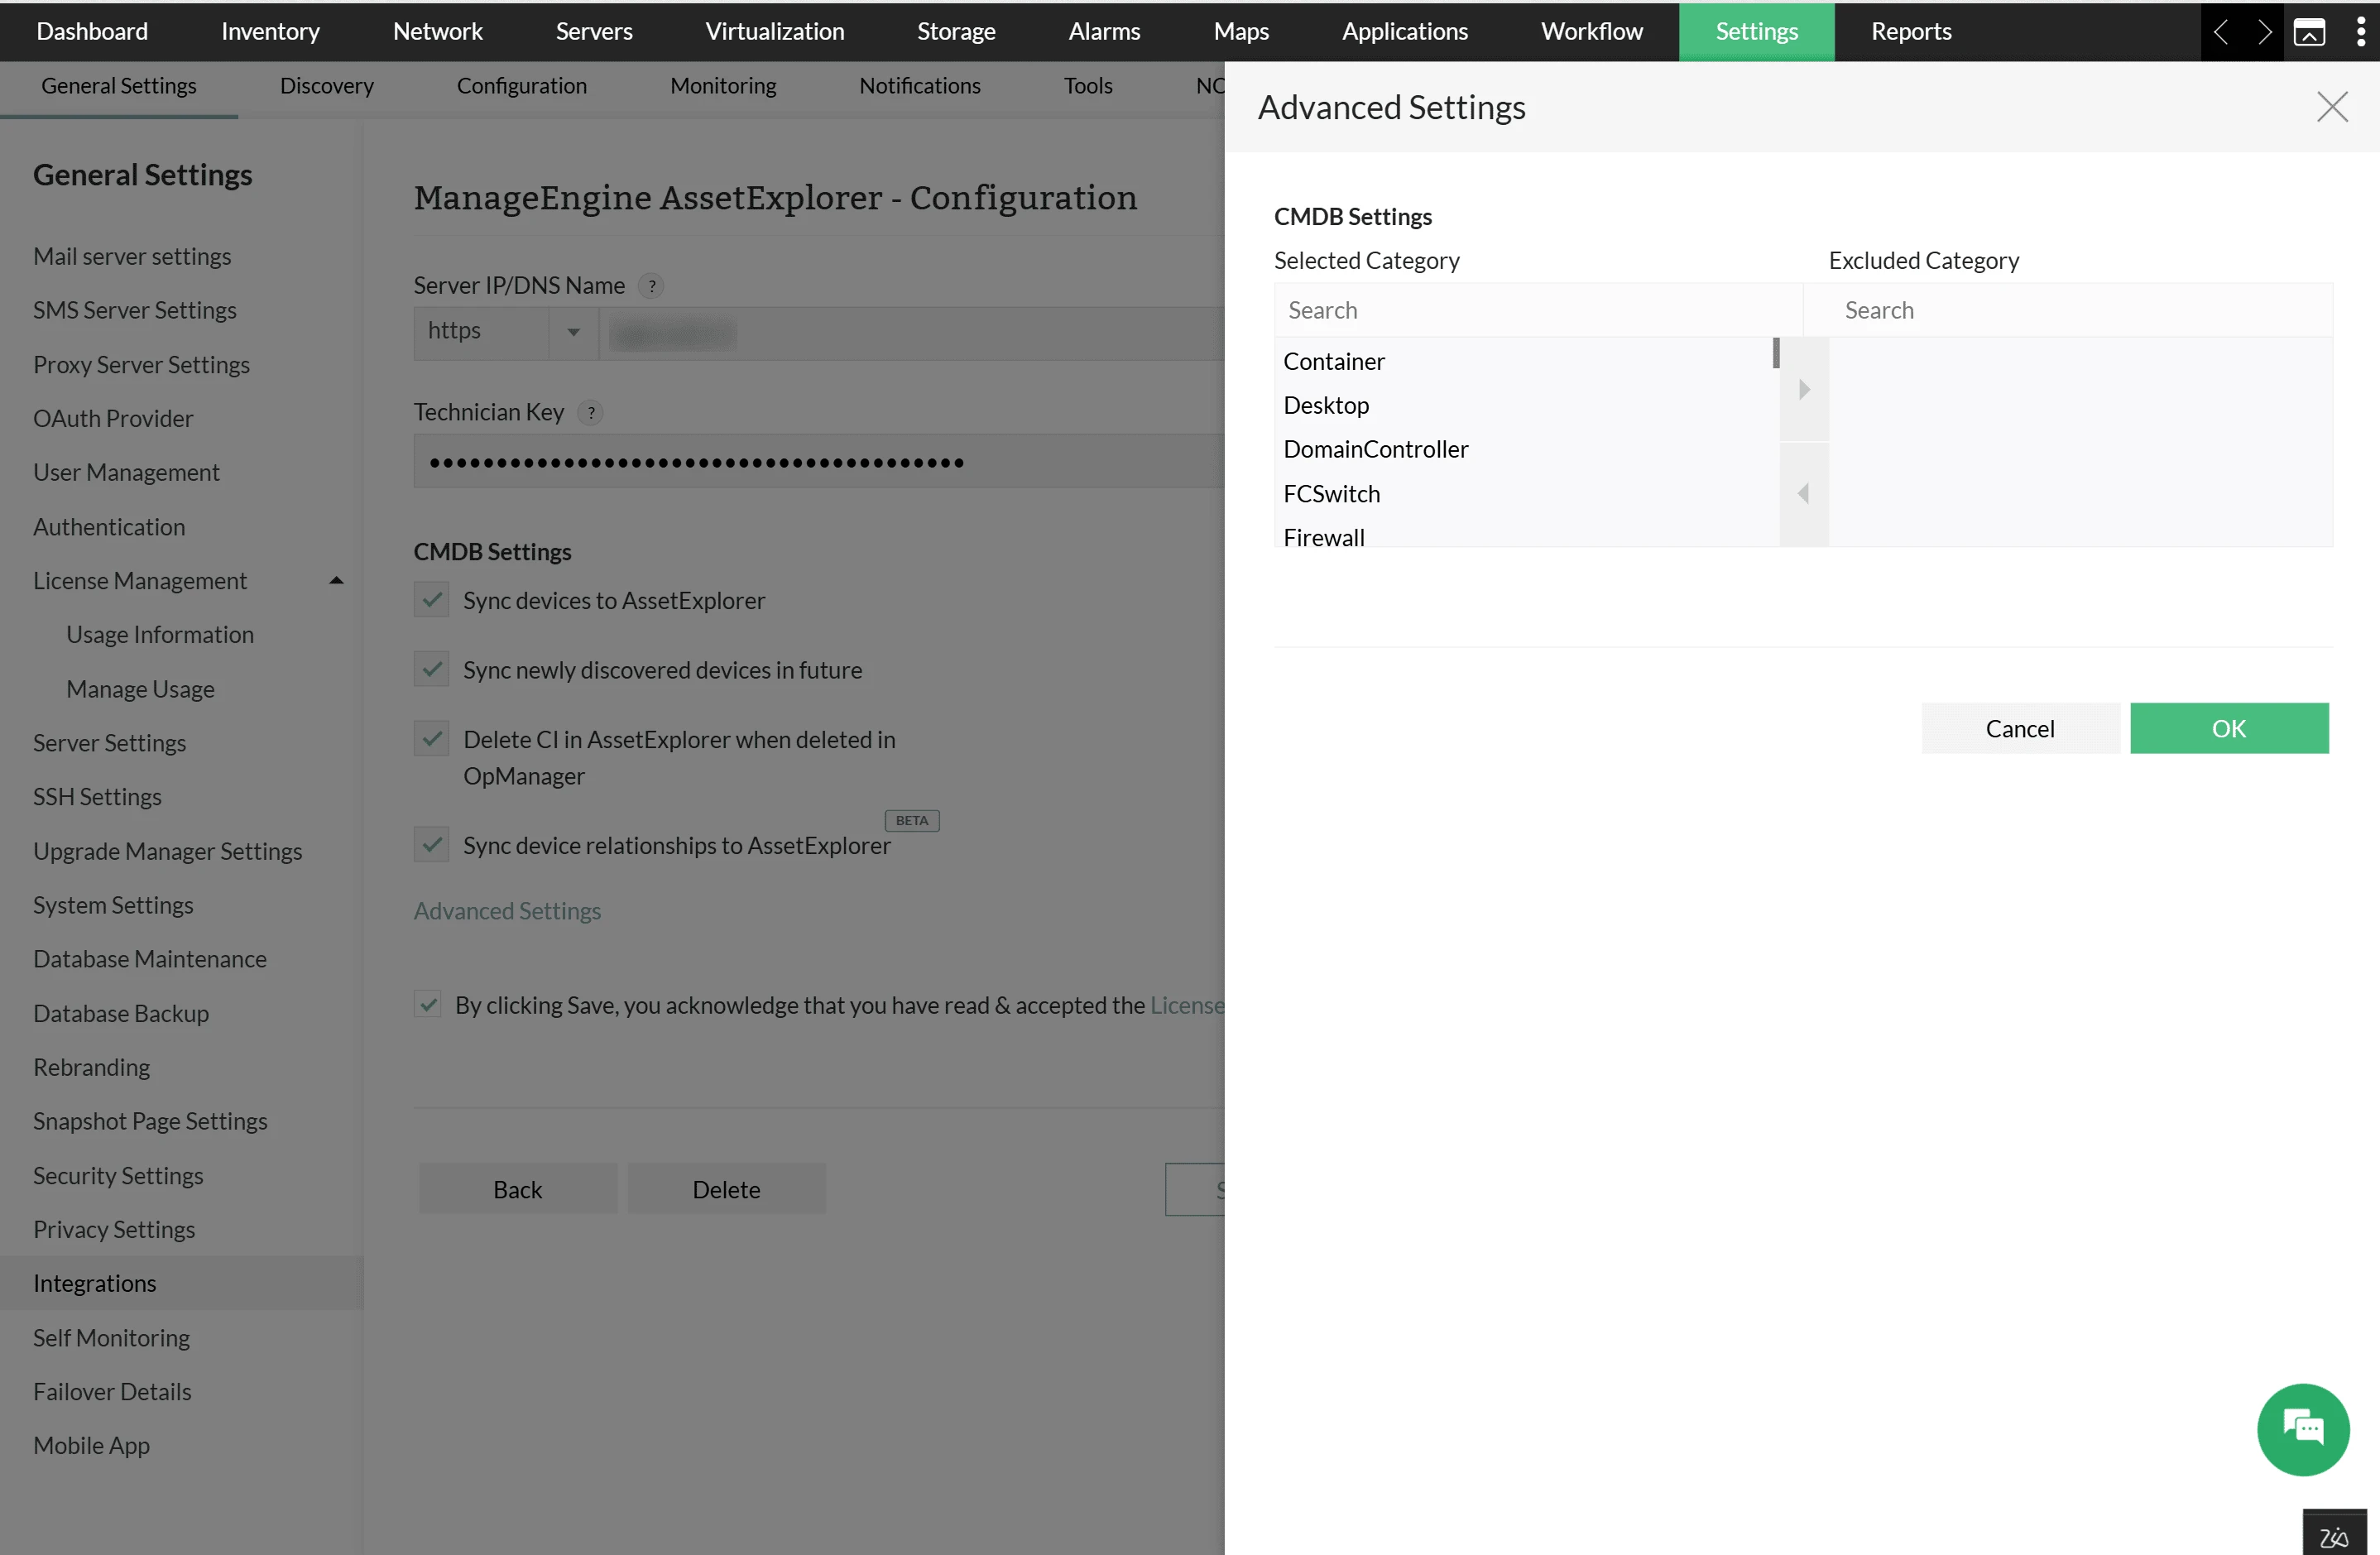Select Container in Selected Category list
The width and height of the screenshot is (2380, 1555).
(x=1525, y=361)
